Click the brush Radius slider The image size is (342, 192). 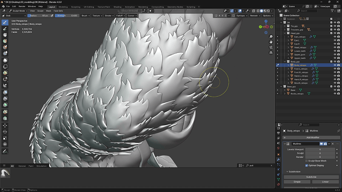coord(39,16)
